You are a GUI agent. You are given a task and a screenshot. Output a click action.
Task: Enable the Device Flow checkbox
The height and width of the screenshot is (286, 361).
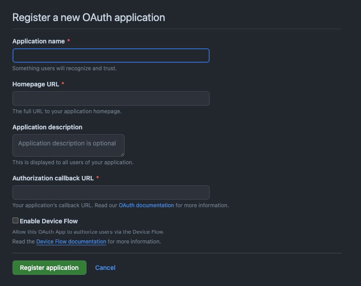[x=15, y=220]
